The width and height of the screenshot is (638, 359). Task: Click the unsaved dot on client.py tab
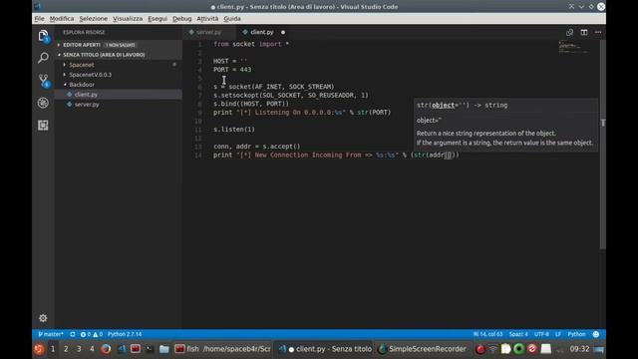pyautogui.click(x=283, y=32)
